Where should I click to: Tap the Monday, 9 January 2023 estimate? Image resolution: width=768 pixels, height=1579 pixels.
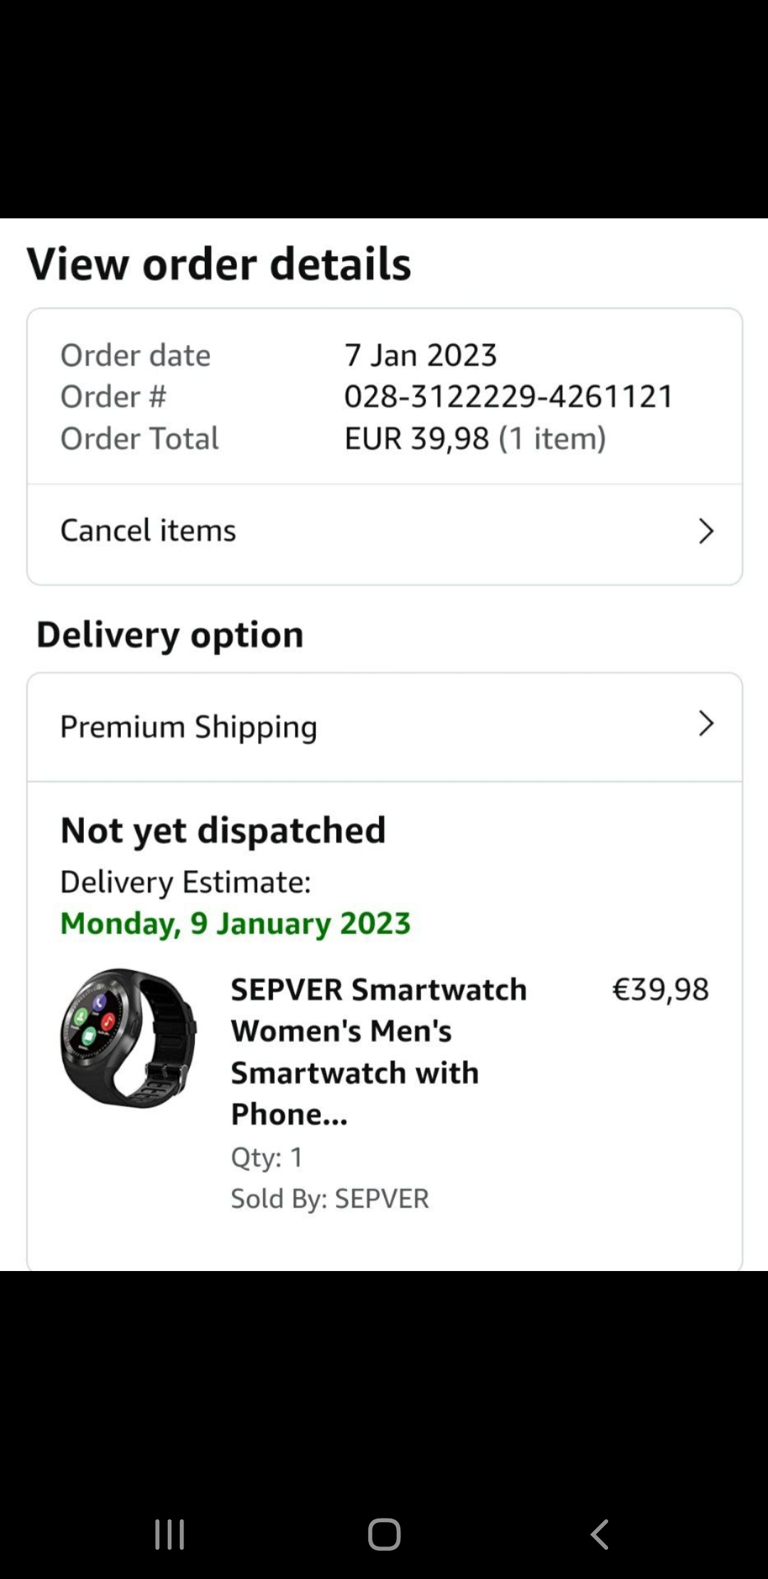[x=235, y=924]
